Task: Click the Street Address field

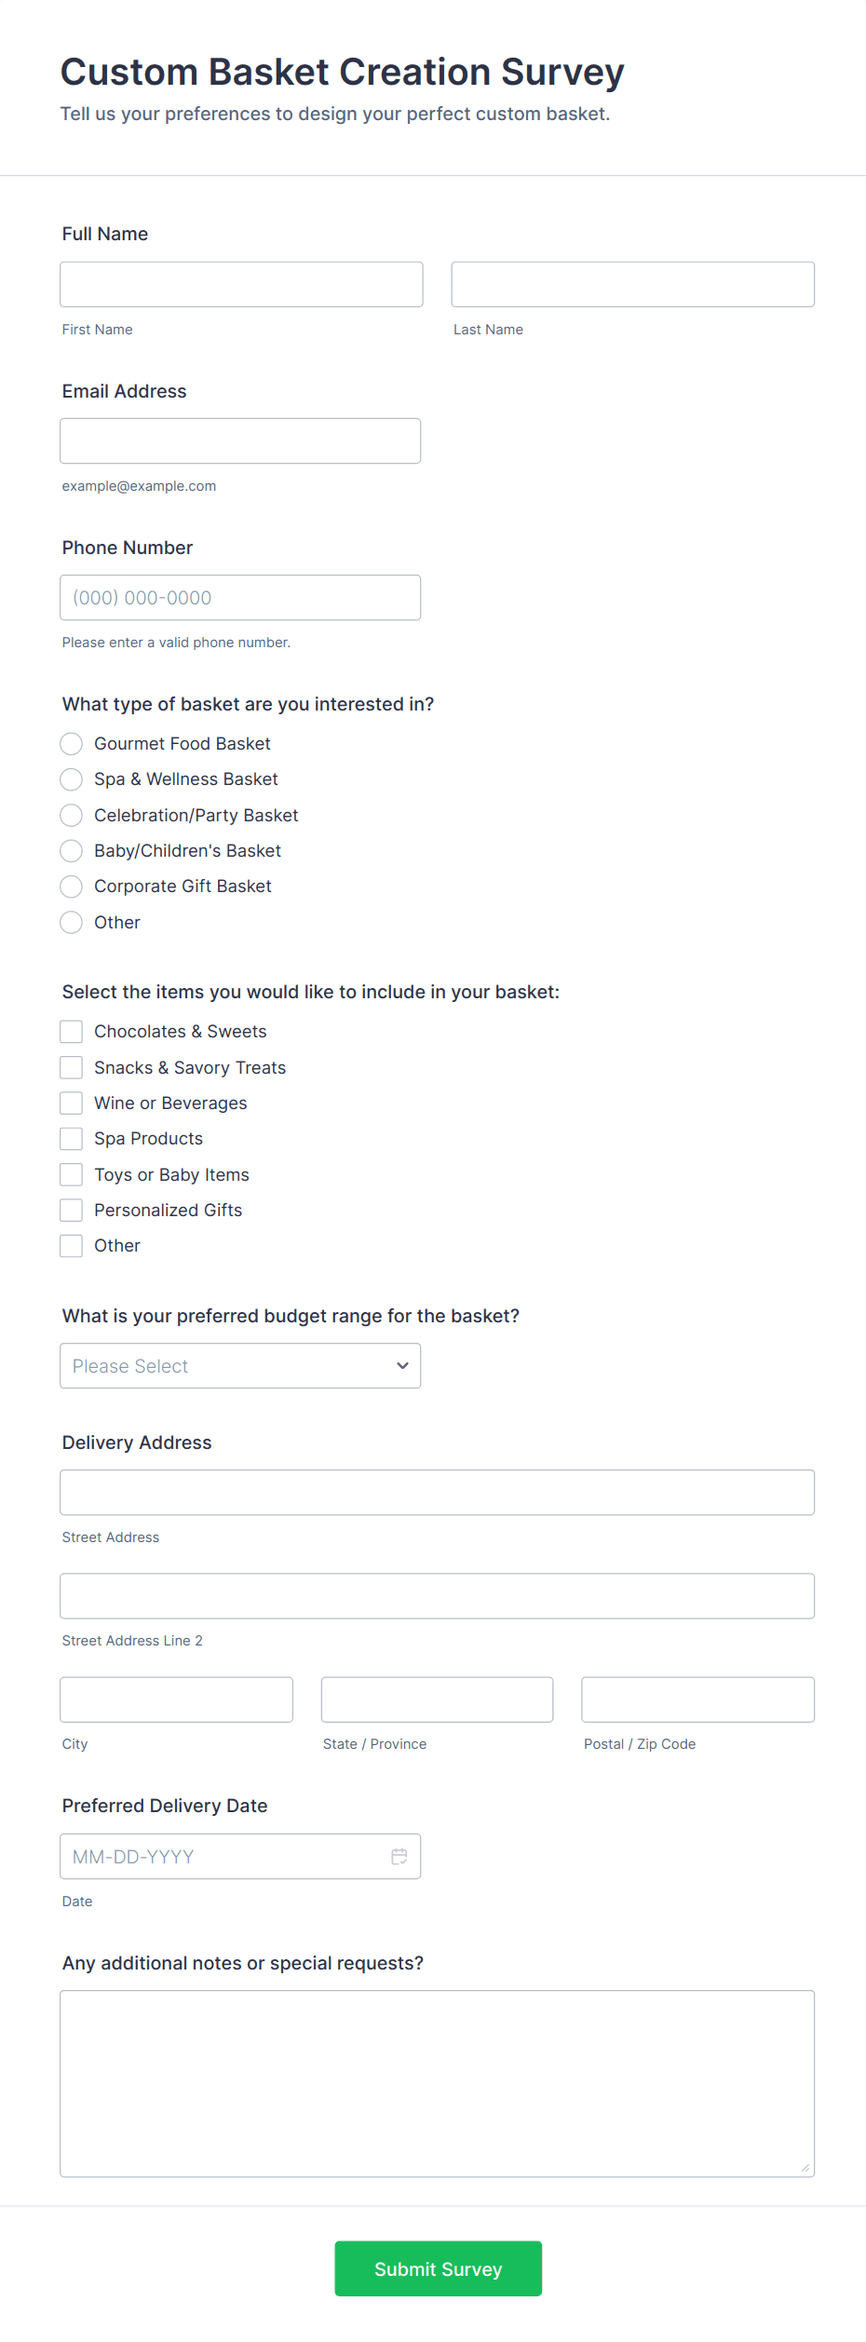Action: coord(437,1492)
